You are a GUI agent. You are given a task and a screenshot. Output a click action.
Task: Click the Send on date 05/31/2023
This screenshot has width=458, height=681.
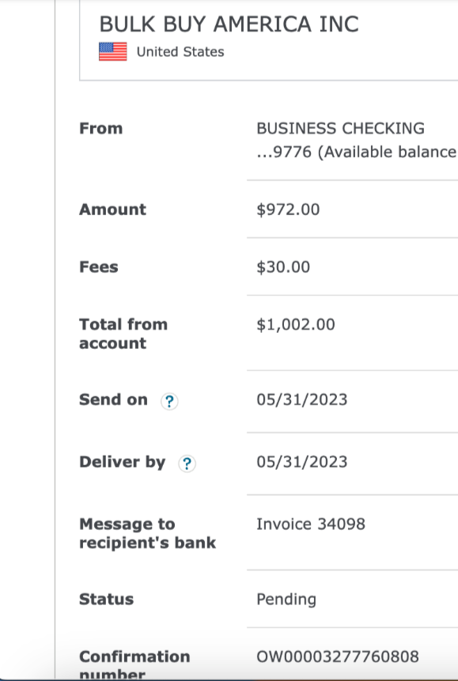[302, 399]
